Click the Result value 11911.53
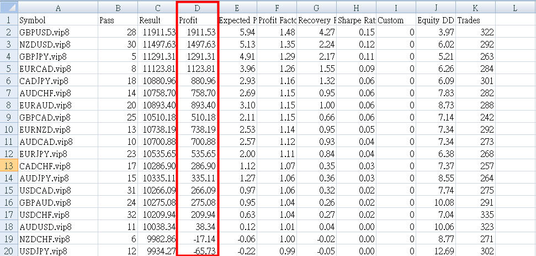 [x=157, y=32]
